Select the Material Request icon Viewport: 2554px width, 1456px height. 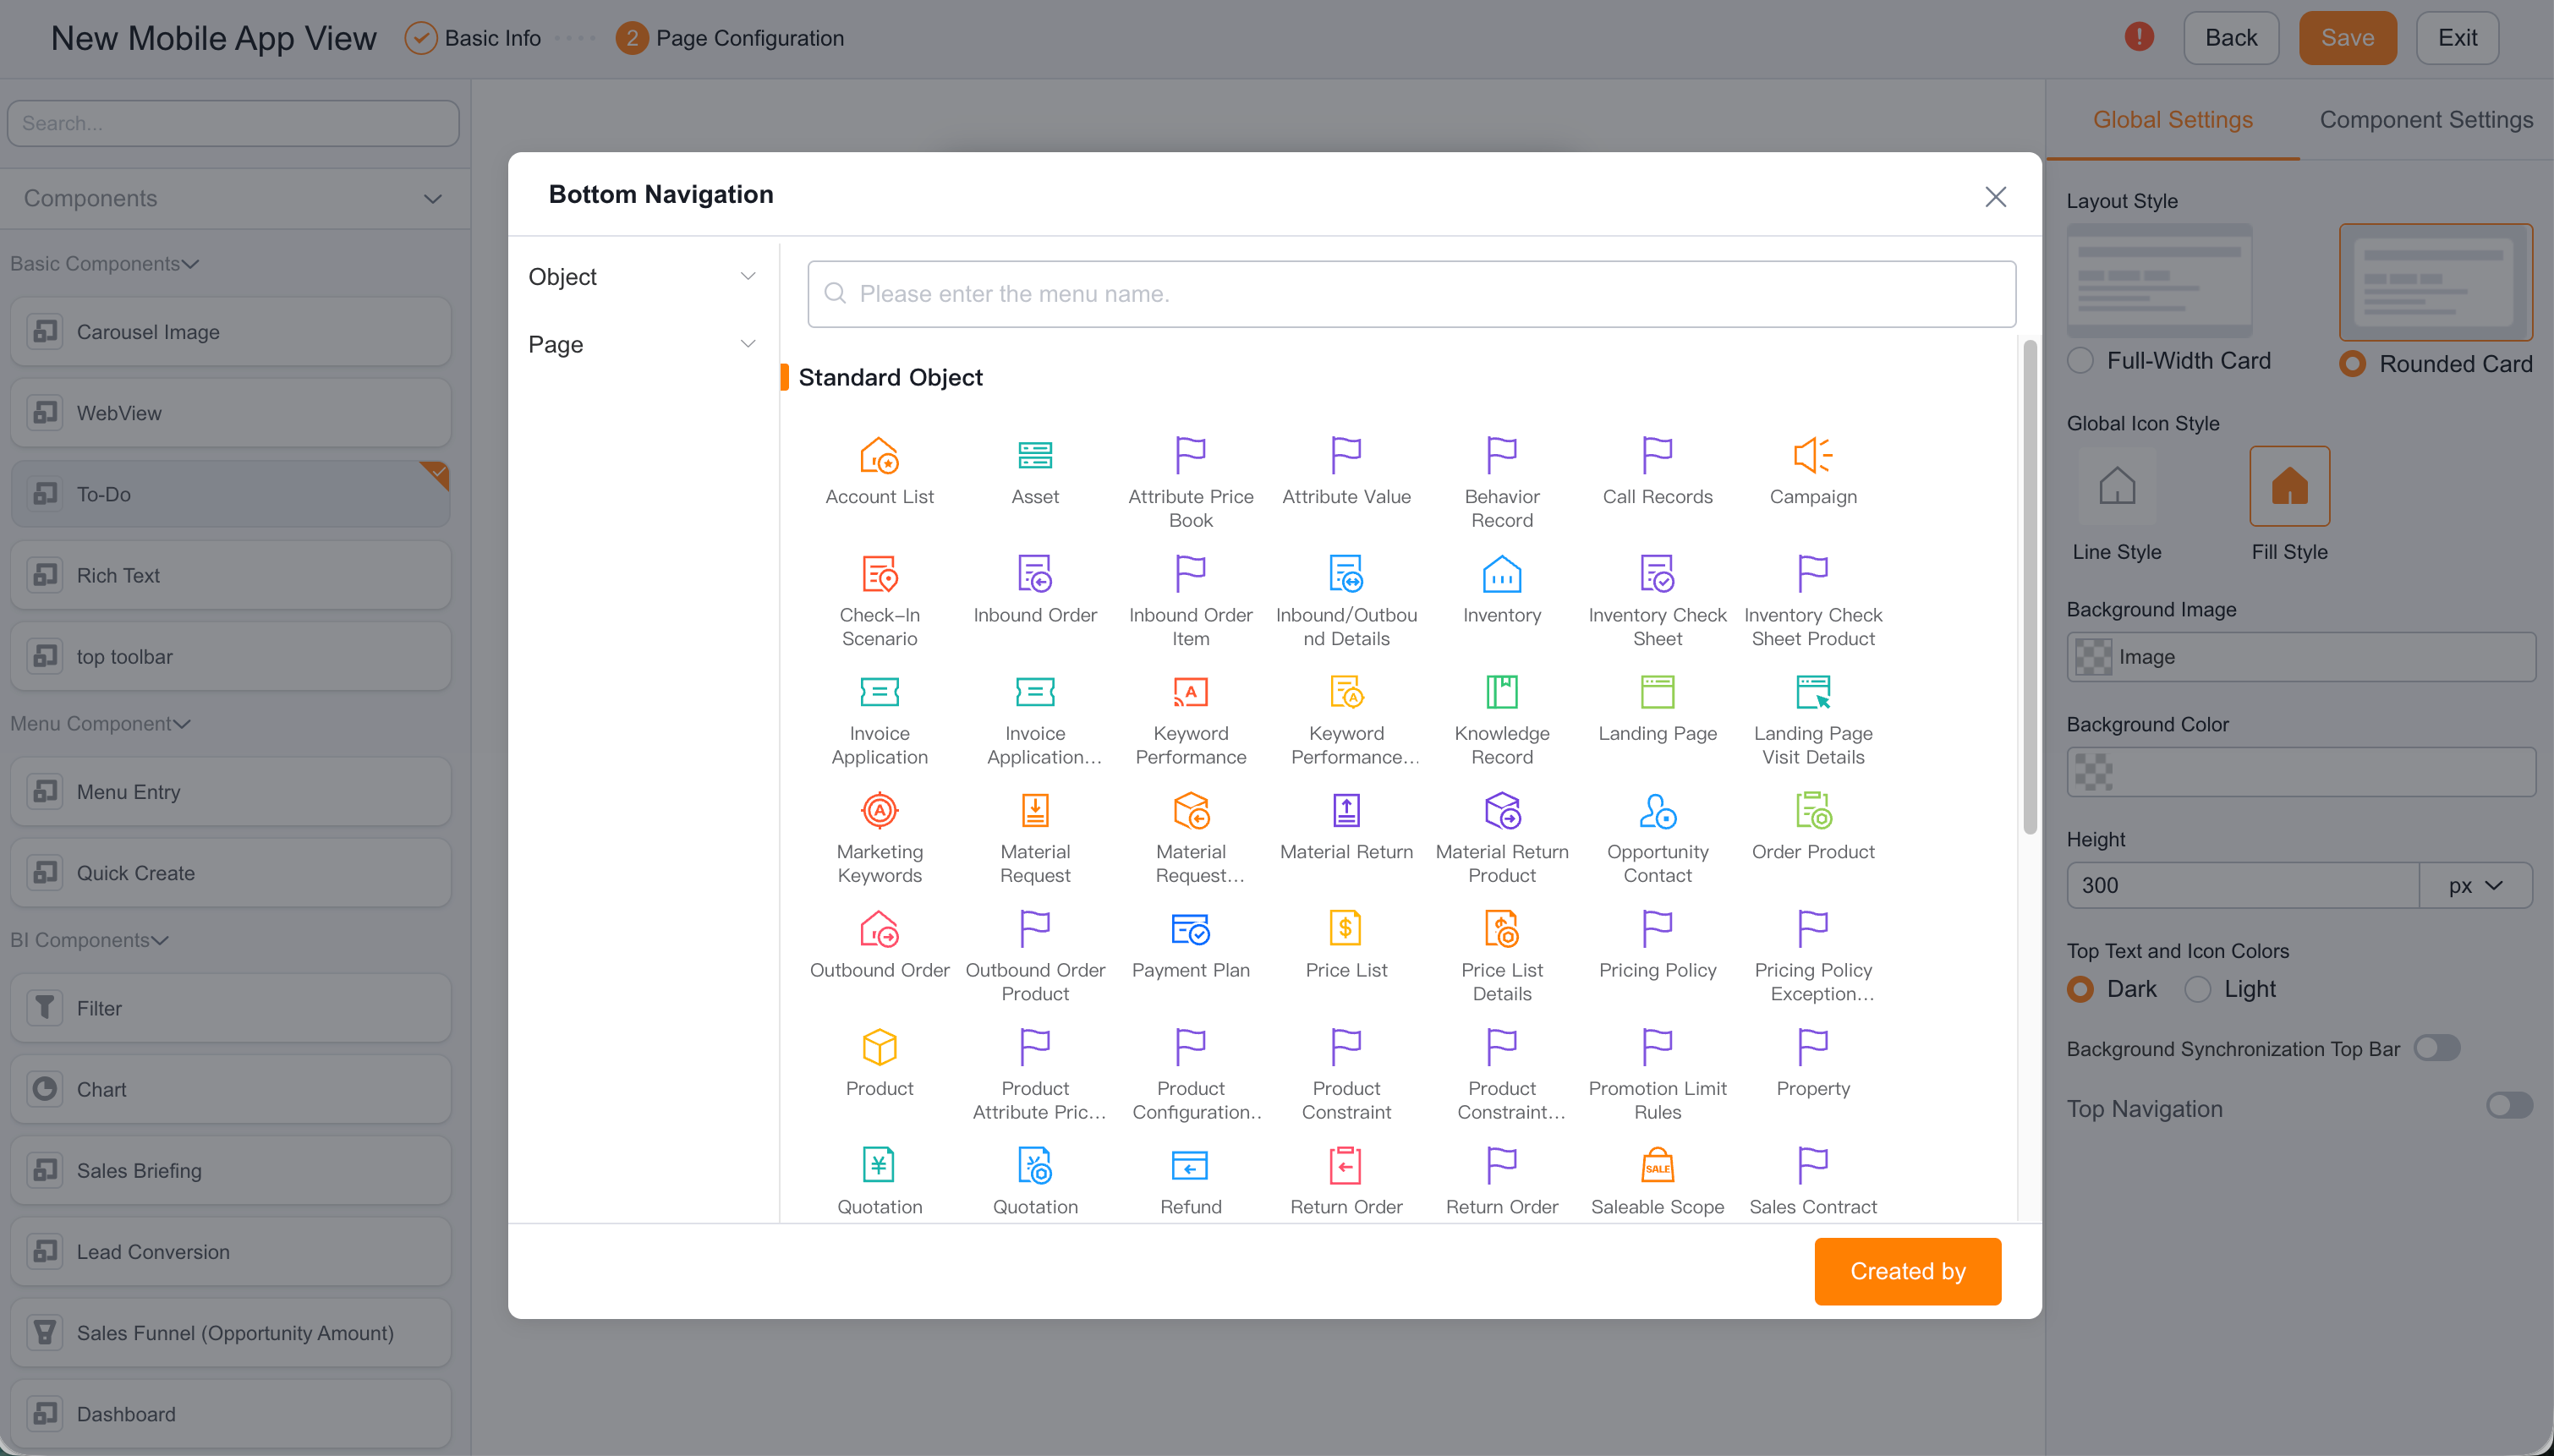point(1035,810)
